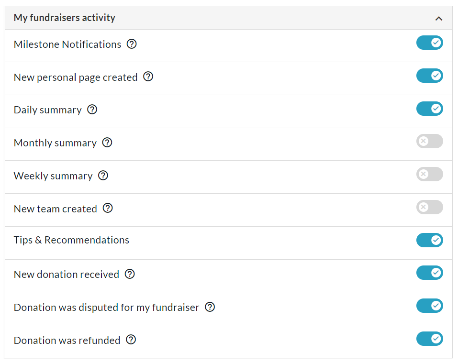Open help icon next to Weekly summary
The height and width of the screenshot is (364, 458).
[x=103, y=176]
